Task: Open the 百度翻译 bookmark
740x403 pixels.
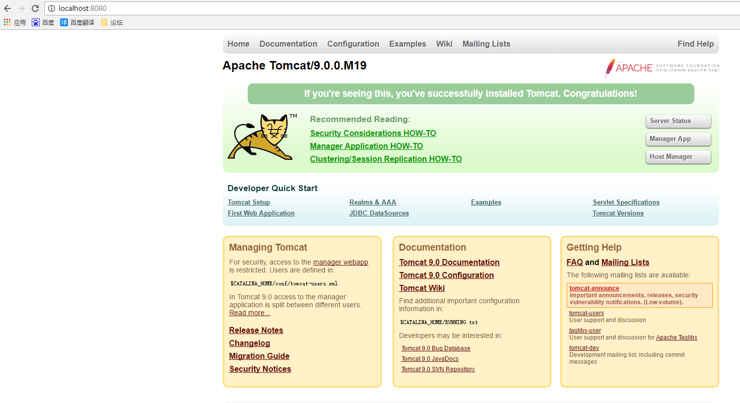Action: pyautogui.click(x=77, y=22)
